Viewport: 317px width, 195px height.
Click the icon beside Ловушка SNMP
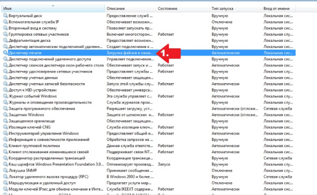(x=5, y=170)
